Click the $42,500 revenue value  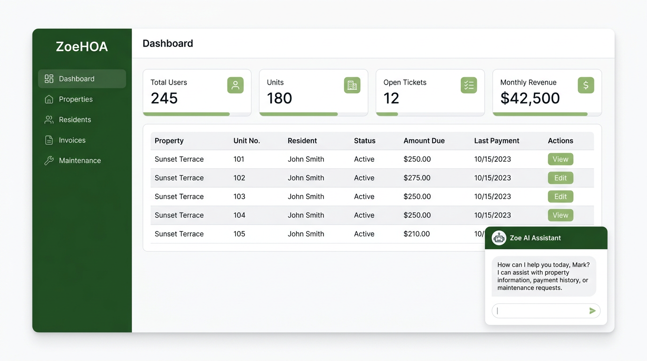[x=530, y=98]
